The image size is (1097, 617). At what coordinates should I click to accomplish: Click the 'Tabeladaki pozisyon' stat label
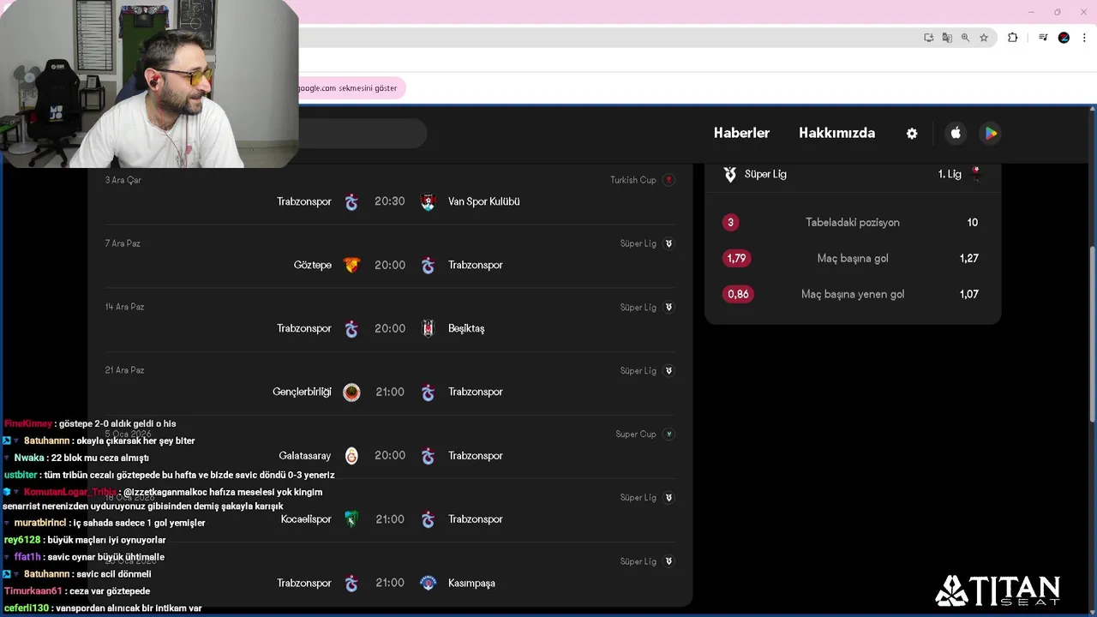(x=853, y=223)
